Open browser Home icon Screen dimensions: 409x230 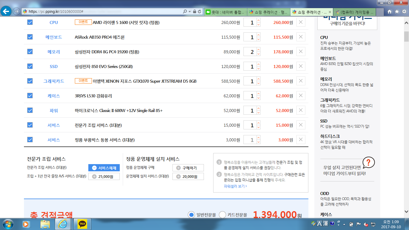point(390,11)
